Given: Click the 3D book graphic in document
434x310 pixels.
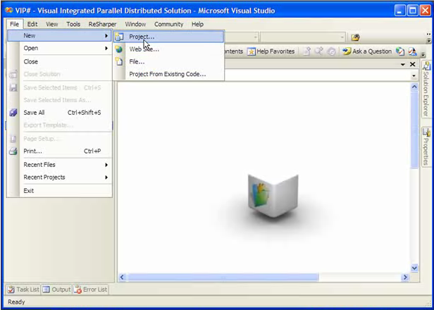Looking at the screenshot, I should point(273,195).
